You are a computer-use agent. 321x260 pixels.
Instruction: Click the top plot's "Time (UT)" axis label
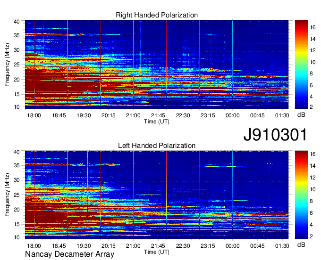157,122
